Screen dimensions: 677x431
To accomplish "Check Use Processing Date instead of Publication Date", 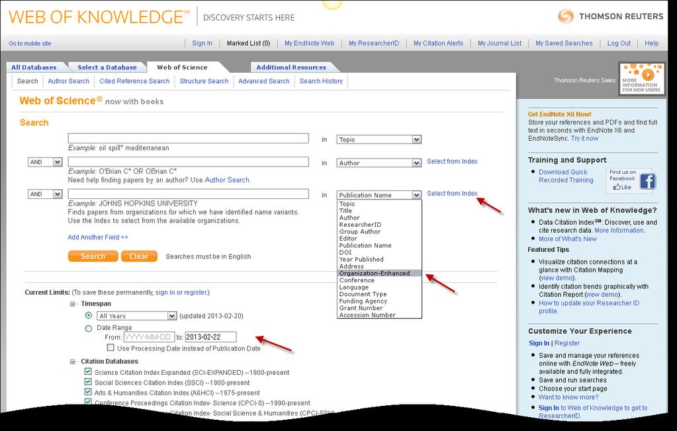I will 111,347.
